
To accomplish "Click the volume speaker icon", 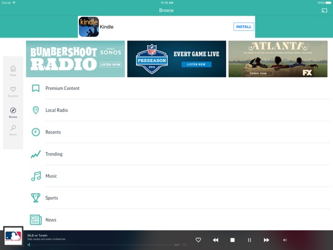I will pos(285,240).
